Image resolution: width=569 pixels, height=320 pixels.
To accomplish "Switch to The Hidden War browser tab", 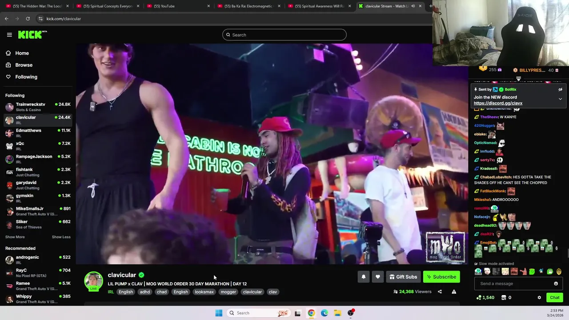I will (x=37, y=6).
